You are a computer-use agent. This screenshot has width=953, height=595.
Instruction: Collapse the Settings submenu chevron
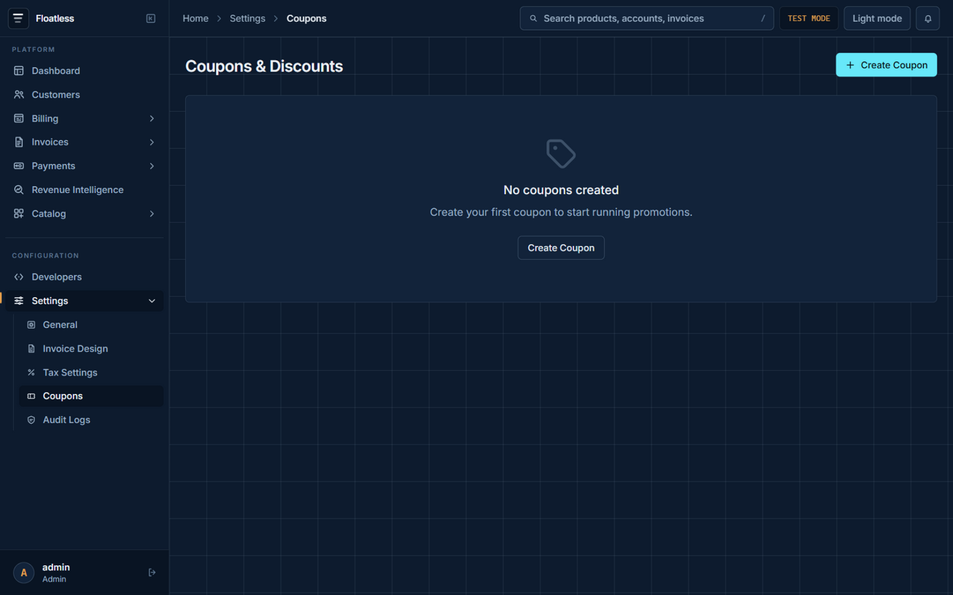click(152, 301)
